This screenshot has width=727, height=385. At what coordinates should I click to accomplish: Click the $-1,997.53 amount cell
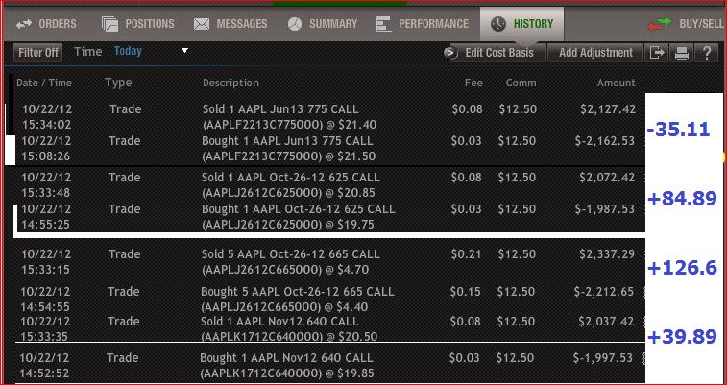coord(603,358)
